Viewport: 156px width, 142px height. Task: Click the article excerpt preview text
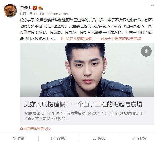85,116
